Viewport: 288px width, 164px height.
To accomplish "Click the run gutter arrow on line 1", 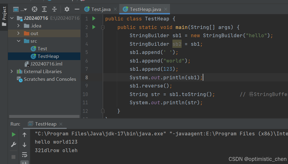I will click(94, 19).
